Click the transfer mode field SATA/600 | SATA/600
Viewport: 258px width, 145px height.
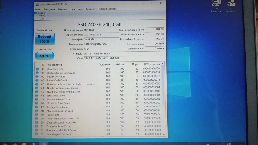101,44
